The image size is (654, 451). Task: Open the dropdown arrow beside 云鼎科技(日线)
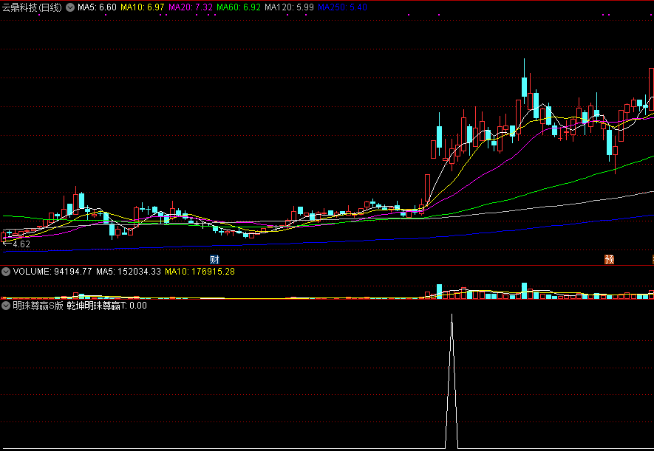[x=70, y=7]
